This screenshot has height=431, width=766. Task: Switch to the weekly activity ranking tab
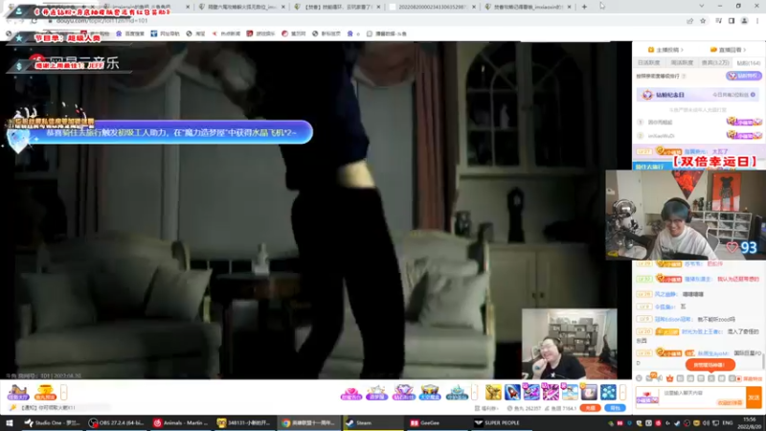click(682, 63)
